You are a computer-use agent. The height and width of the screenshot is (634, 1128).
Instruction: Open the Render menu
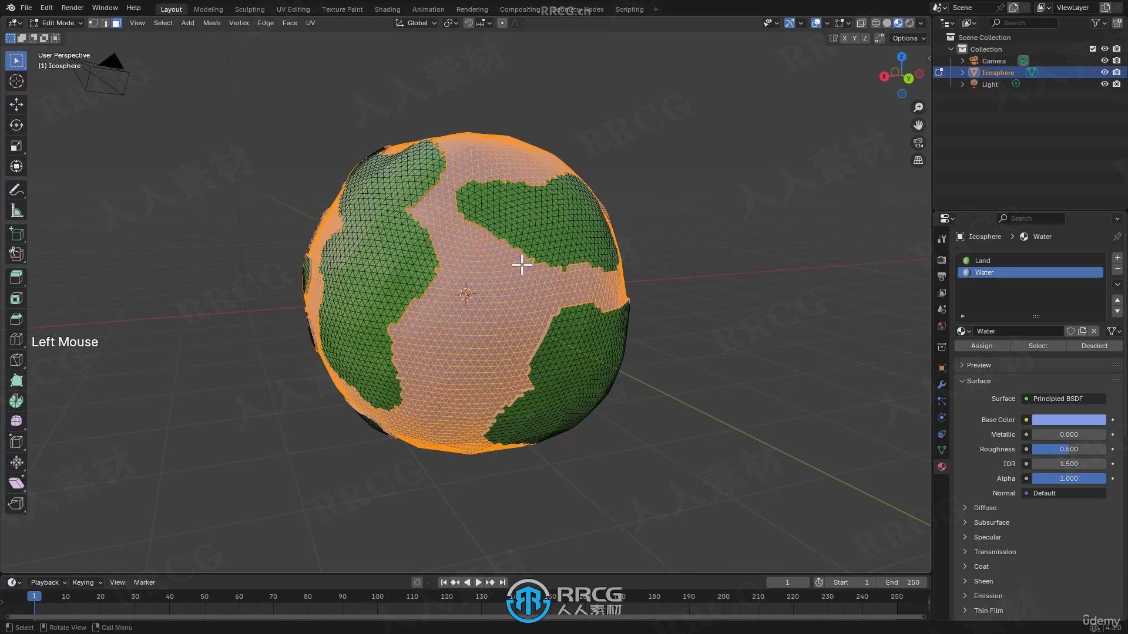[x=72, y=8]
